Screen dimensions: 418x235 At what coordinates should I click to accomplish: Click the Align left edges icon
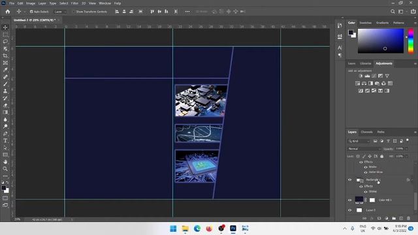click(x=117, y=12)
